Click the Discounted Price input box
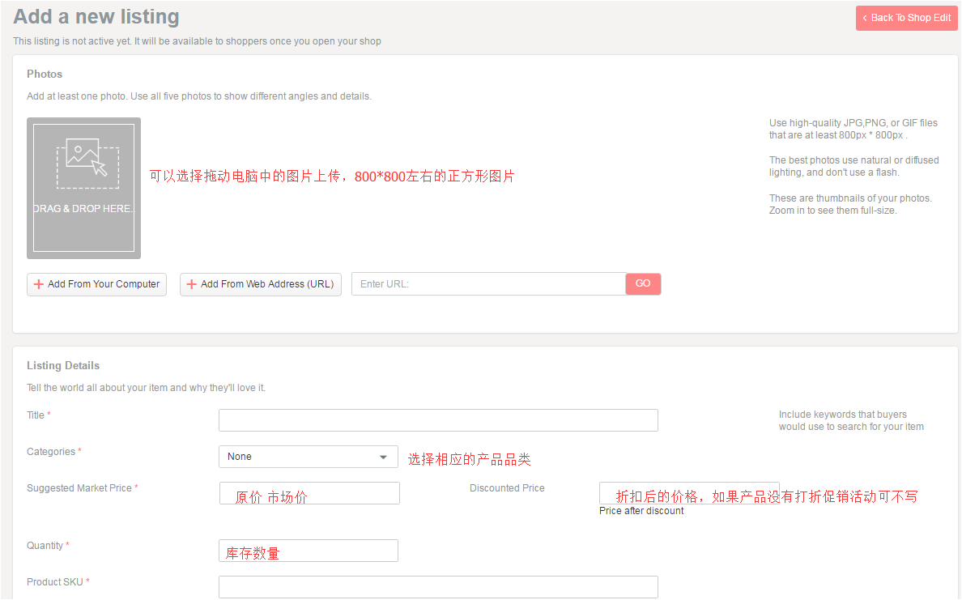This screenshot has width=962, height=600. coord(688,493)
